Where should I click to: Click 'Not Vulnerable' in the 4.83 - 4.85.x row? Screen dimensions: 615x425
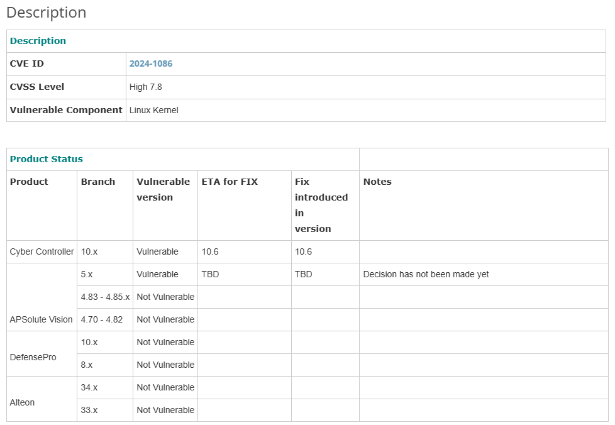click(165, 297)
